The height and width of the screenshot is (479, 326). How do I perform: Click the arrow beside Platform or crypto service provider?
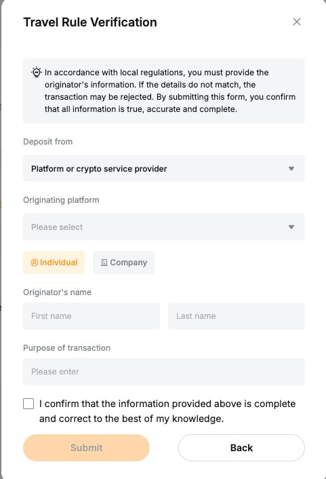pos(291,169)
